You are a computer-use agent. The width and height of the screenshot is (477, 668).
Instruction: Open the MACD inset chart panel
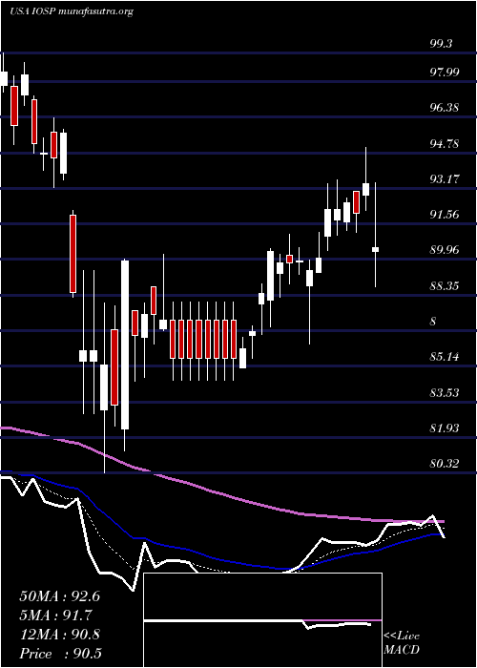pos(262,620)
